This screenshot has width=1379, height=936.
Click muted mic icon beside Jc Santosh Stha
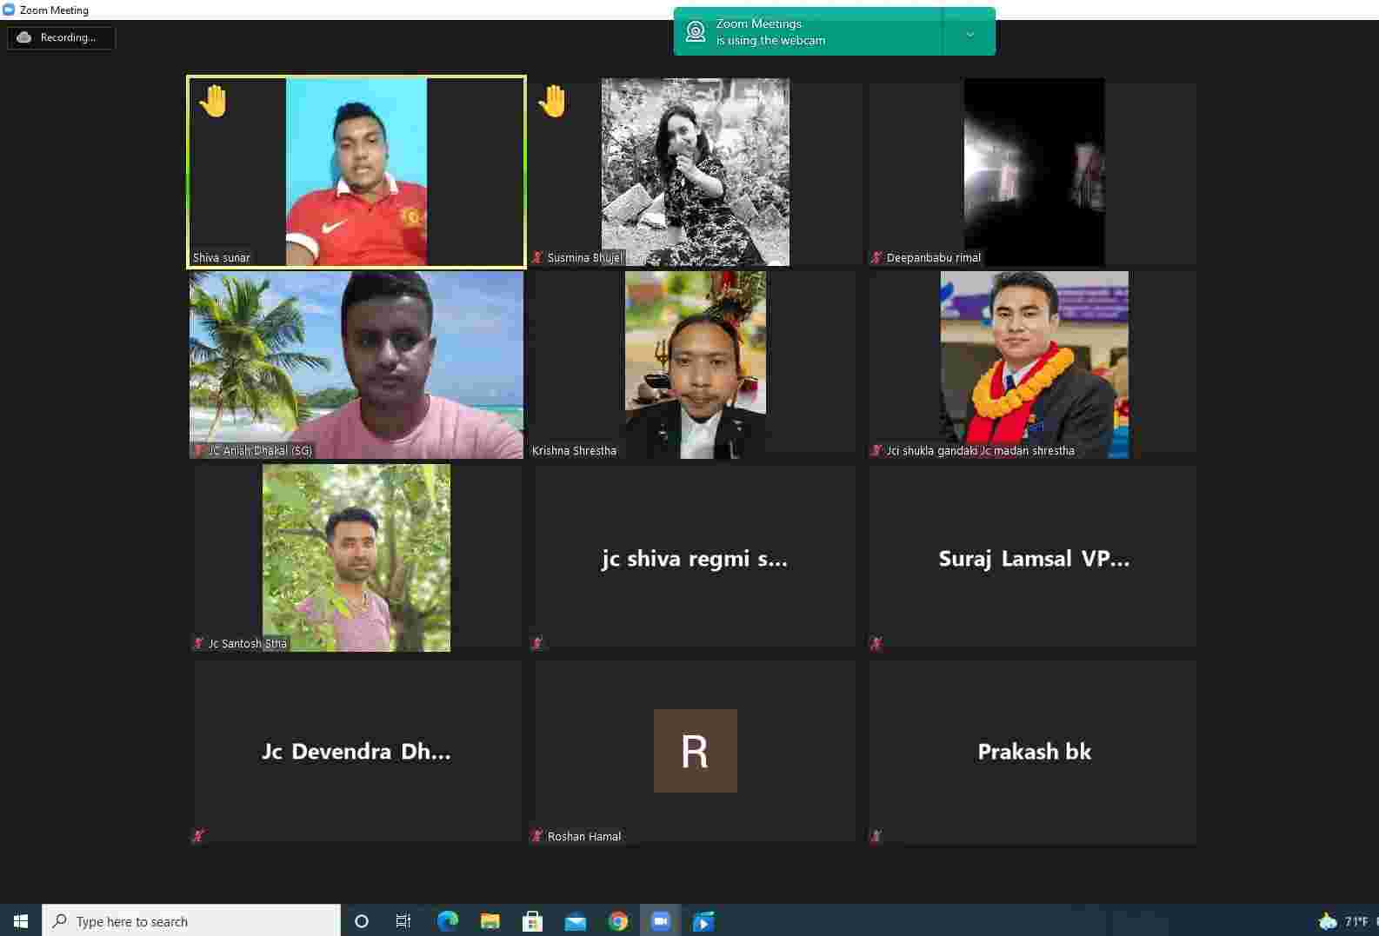[x=198, y=643]
